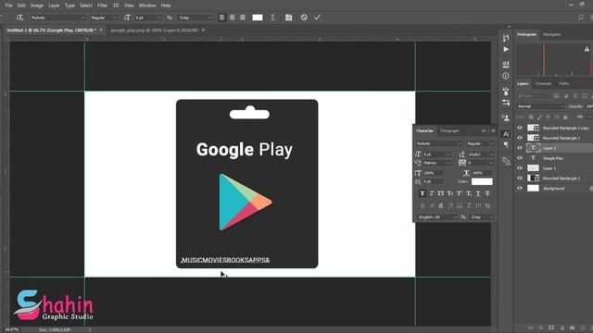This screenshot has width=593, height=333.
Task: Switch to the Paragraph tab
Action: point(449,130)
